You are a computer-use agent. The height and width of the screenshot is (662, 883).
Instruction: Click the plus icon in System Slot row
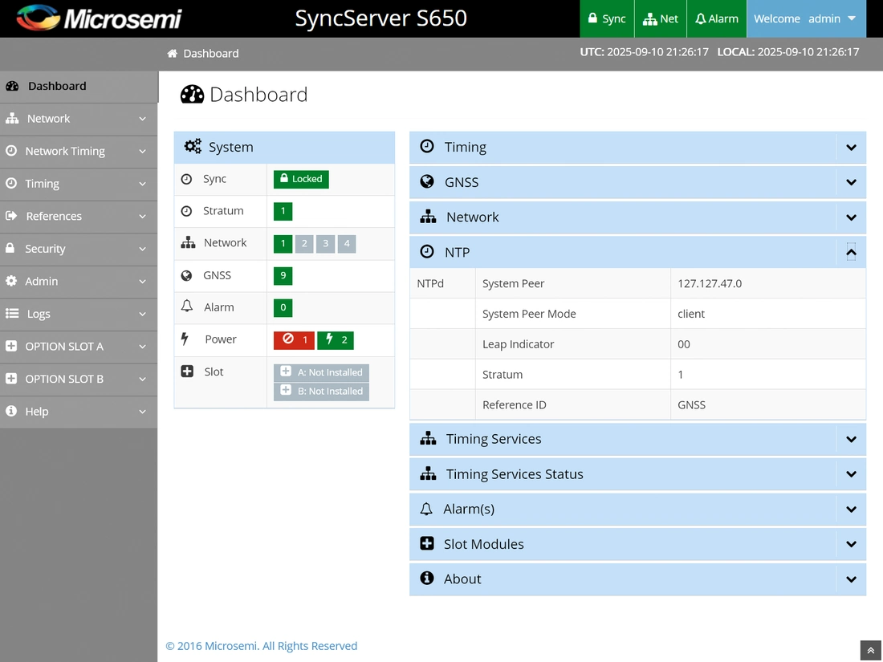click(187, 371)
